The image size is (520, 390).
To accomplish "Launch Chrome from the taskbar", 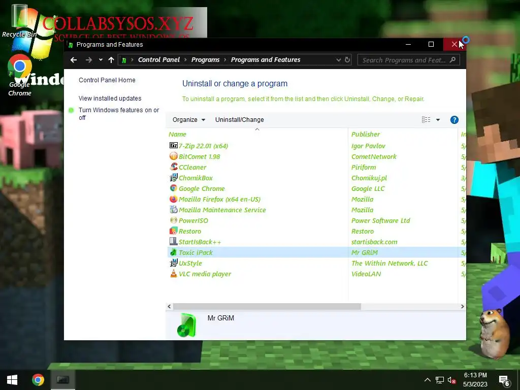I will point(38,380).
